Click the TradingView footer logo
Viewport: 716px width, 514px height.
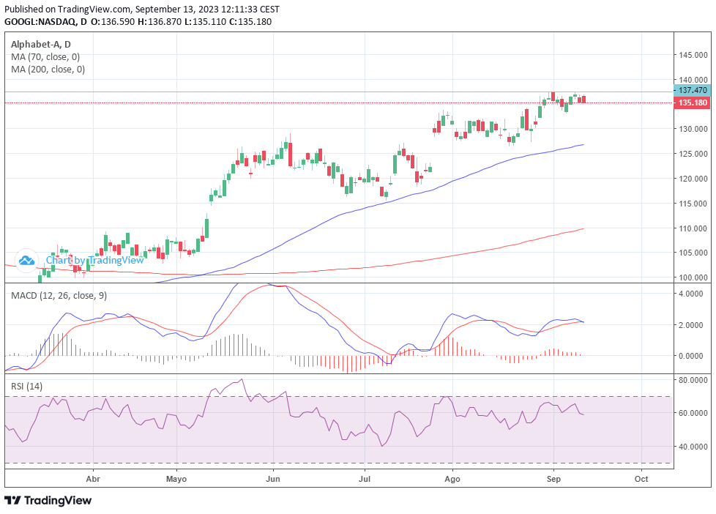pyautogui.click(x=48, y=500)
